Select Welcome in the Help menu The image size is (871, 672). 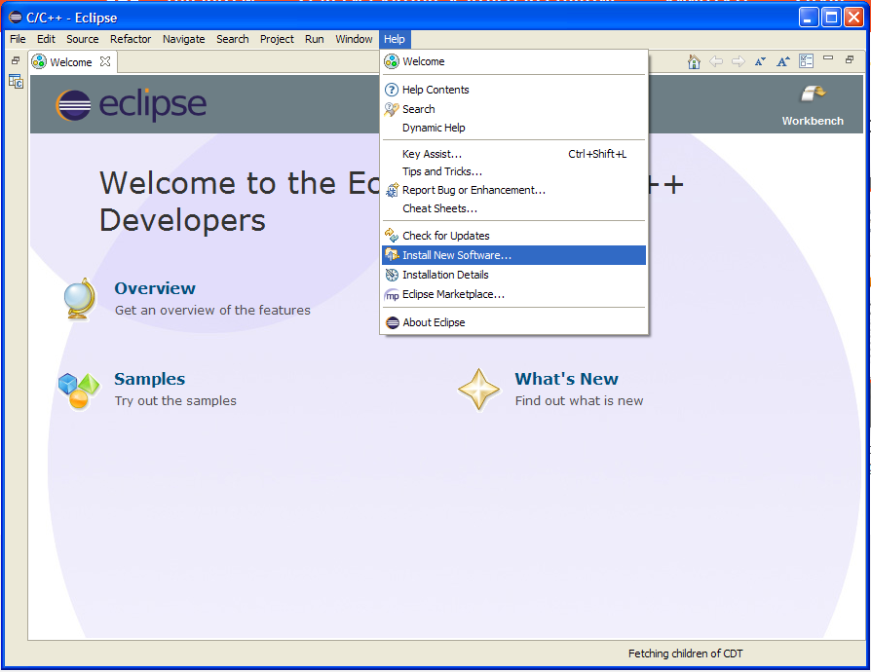(513, 61)
